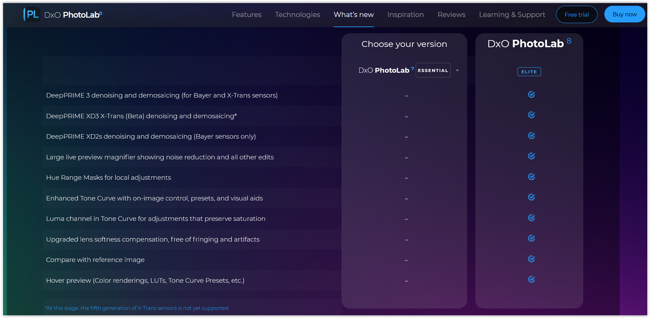Click the ELITE edition badge
Viewport: 650px width, 318px height.
click(529, 72)
